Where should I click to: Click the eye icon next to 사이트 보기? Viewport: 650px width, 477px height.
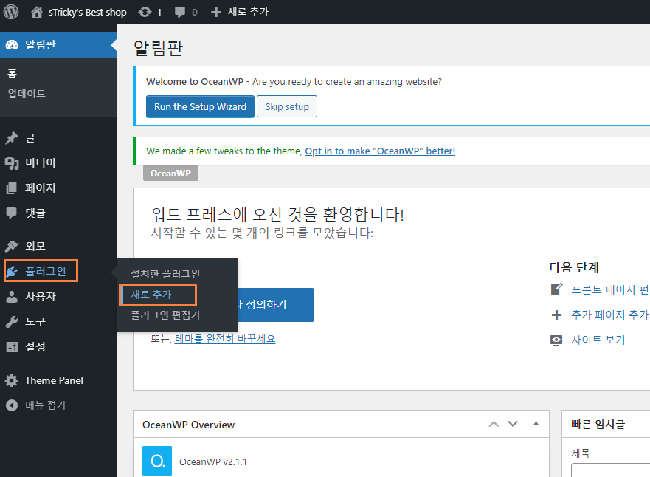coord(556,340)
